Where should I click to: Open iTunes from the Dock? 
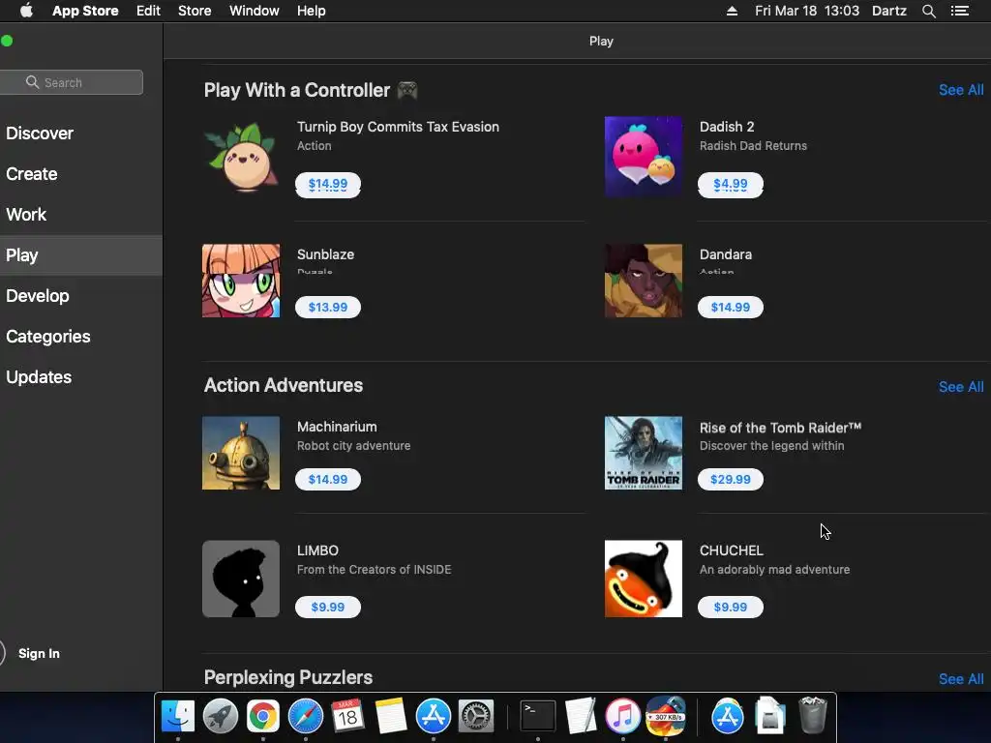tap(623, 717)
